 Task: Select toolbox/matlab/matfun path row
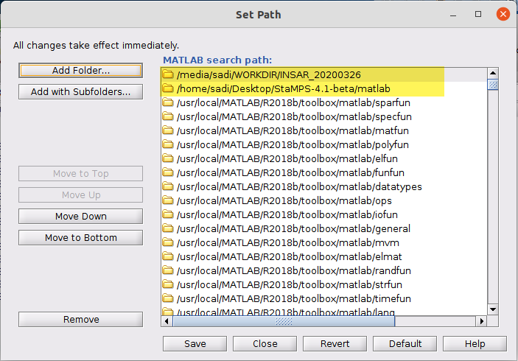(x=324, y=131)
